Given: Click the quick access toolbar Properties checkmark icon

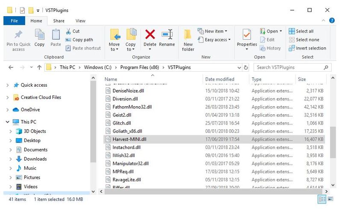Looking at the screenshot, I should coord(22,10).
